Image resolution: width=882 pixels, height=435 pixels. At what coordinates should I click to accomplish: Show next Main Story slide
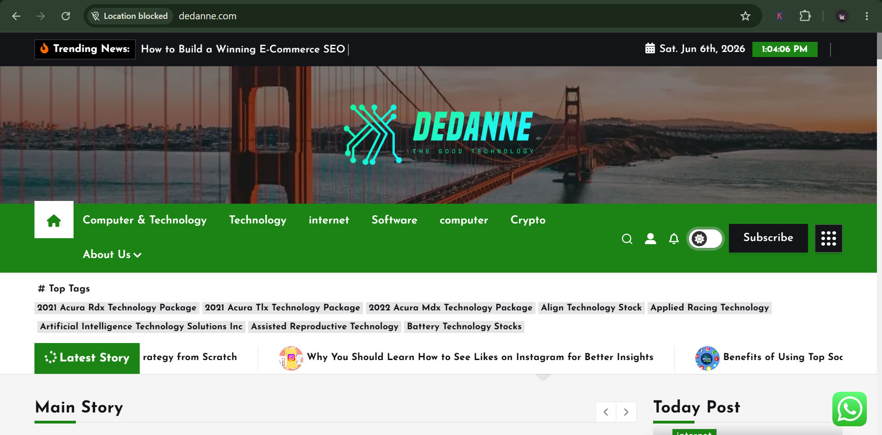pyautogui.click(x=626, y=412)
